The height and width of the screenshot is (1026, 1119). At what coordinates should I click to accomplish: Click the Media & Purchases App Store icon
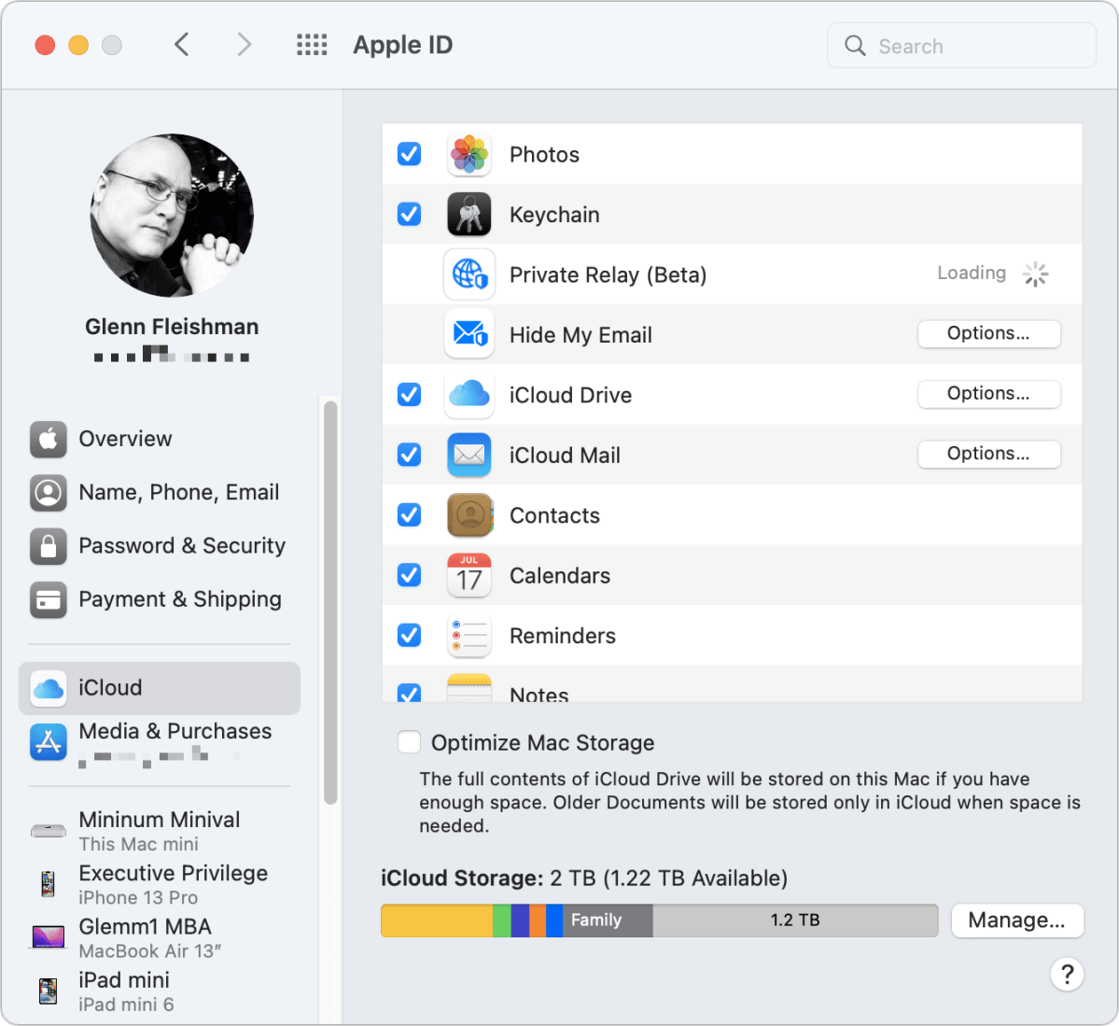[49, 742]
